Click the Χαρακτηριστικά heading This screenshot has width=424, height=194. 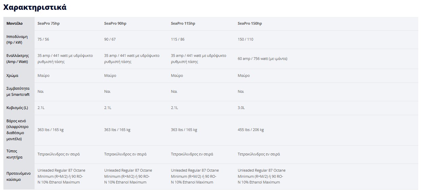35,7
